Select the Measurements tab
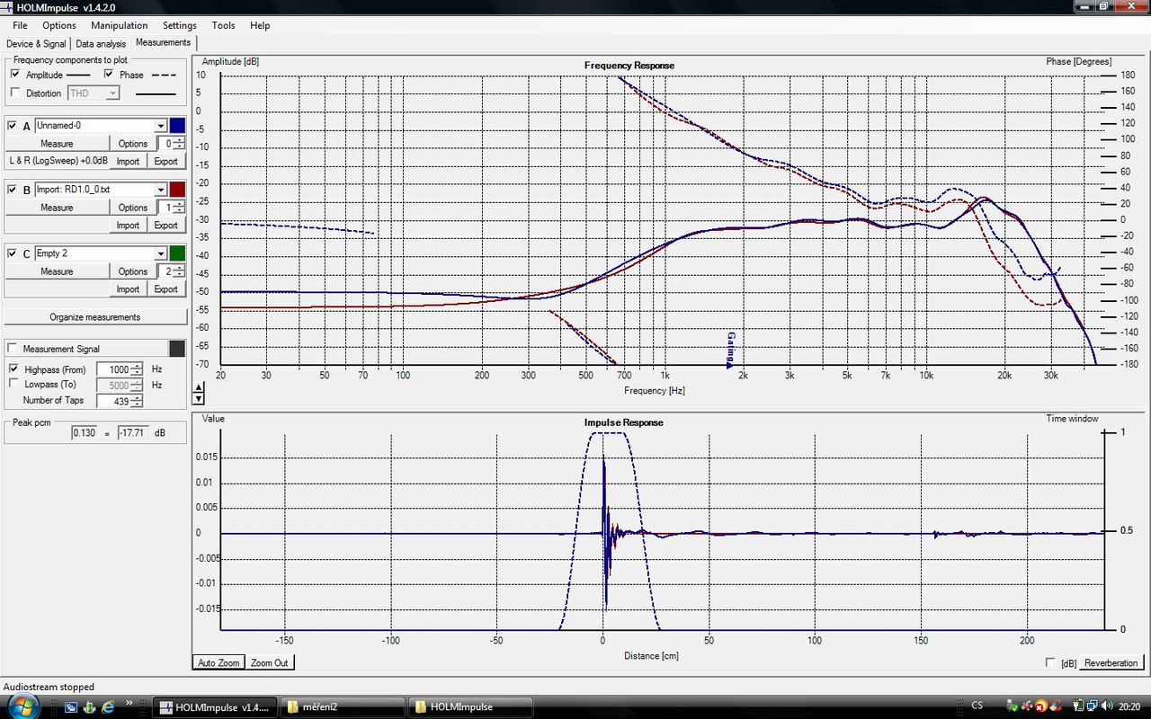1151x719 pixels. coord(163,42)
